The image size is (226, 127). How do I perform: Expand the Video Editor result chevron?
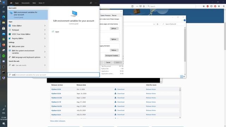coord(45,26)
